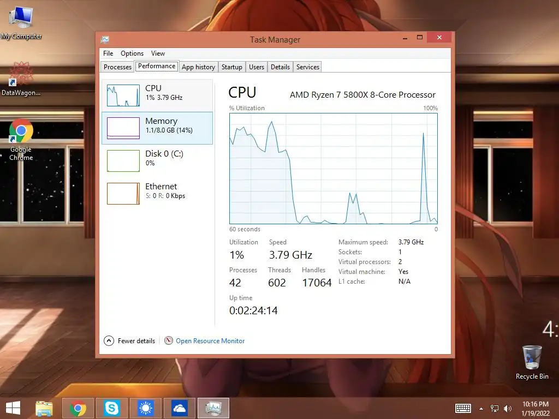
Task: Select Memory in the performance sidebar
Action: (157, 128)
